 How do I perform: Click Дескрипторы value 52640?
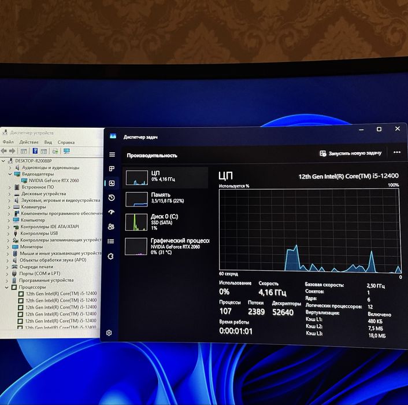pos(283,312)
